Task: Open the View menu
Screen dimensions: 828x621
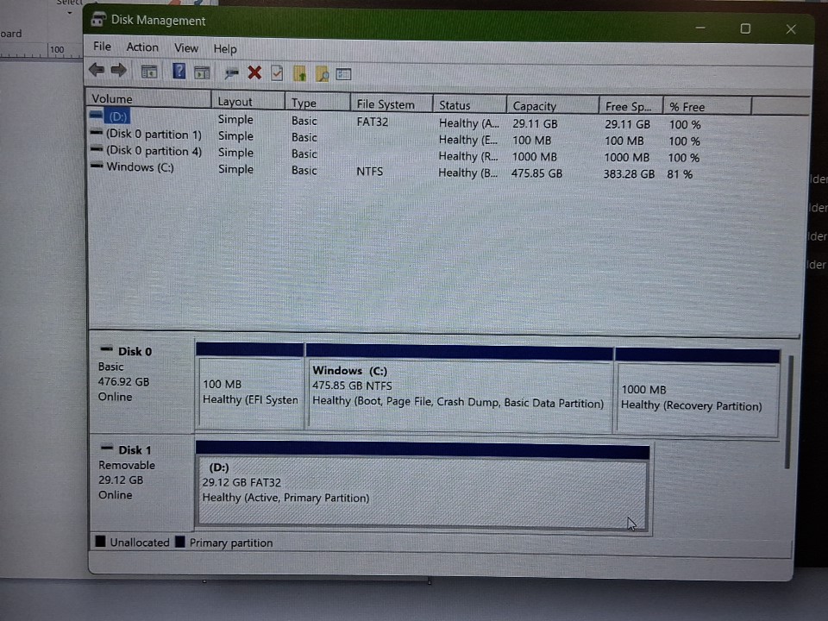Action: click(186, 48)
